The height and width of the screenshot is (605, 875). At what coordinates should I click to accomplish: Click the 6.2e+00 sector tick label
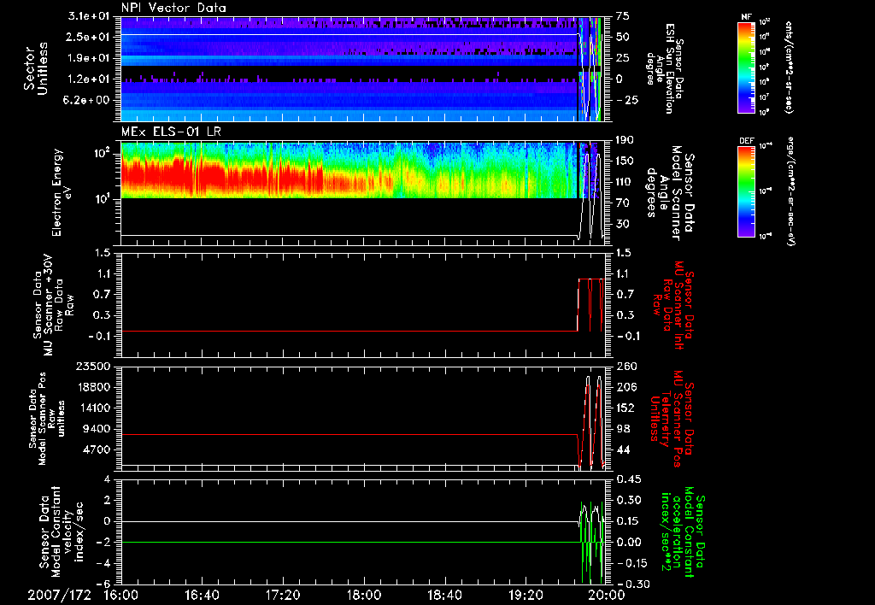(x=88, y=100)
